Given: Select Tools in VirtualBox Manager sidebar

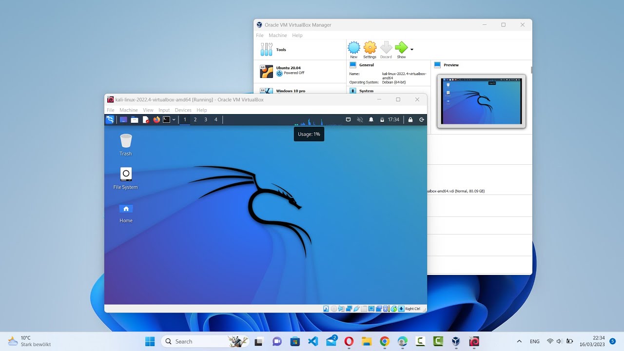Looking at the screenshot, I should click(x=300, y=50).
